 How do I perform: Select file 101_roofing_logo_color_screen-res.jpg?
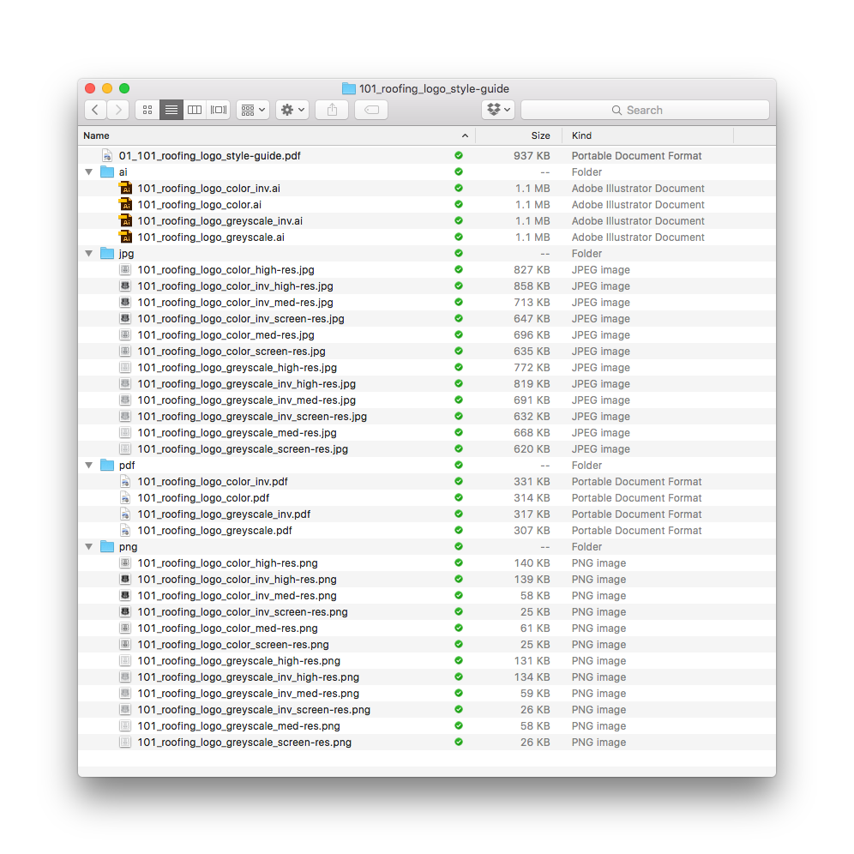click(427, 352)
